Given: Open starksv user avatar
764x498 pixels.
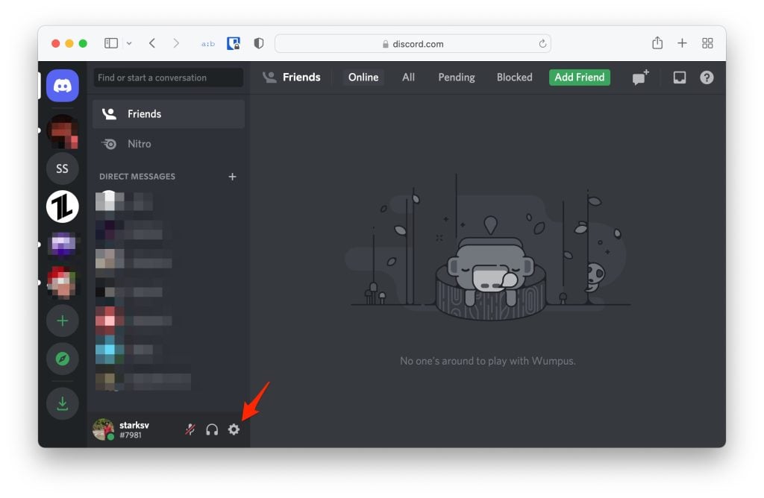Looking at the screenshot, I should [103, 429].
